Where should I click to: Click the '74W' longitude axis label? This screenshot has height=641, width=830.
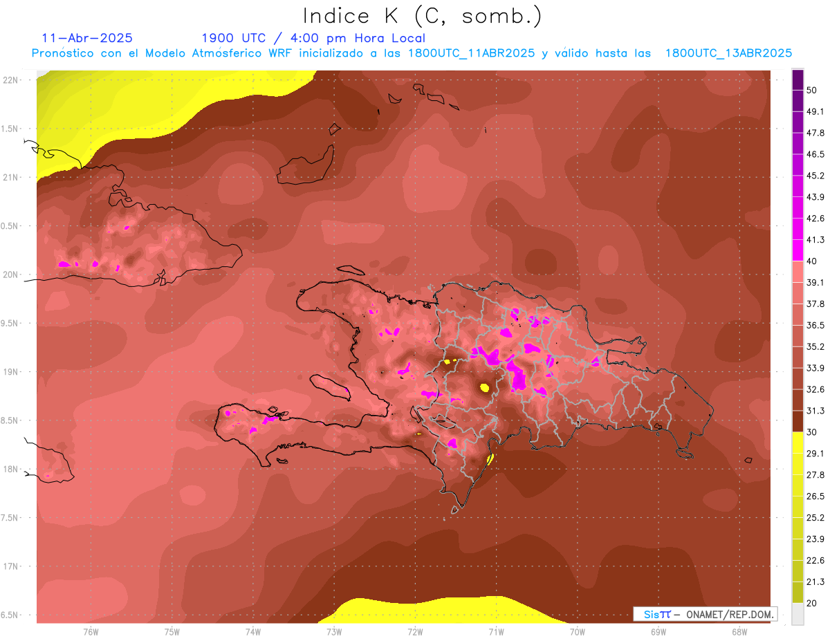click(253, 632)
